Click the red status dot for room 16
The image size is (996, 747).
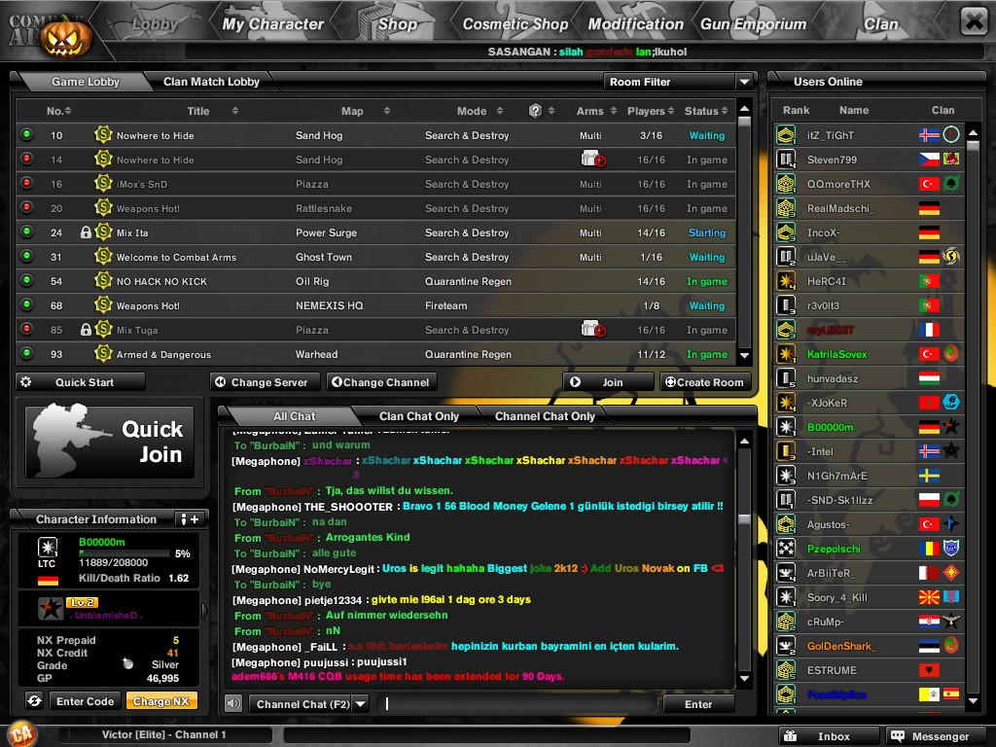coord(26,184)
